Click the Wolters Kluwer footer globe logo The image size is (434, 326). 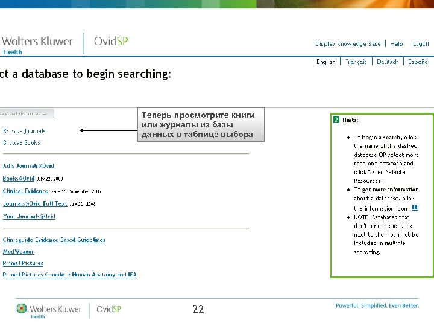pos(22,308)
